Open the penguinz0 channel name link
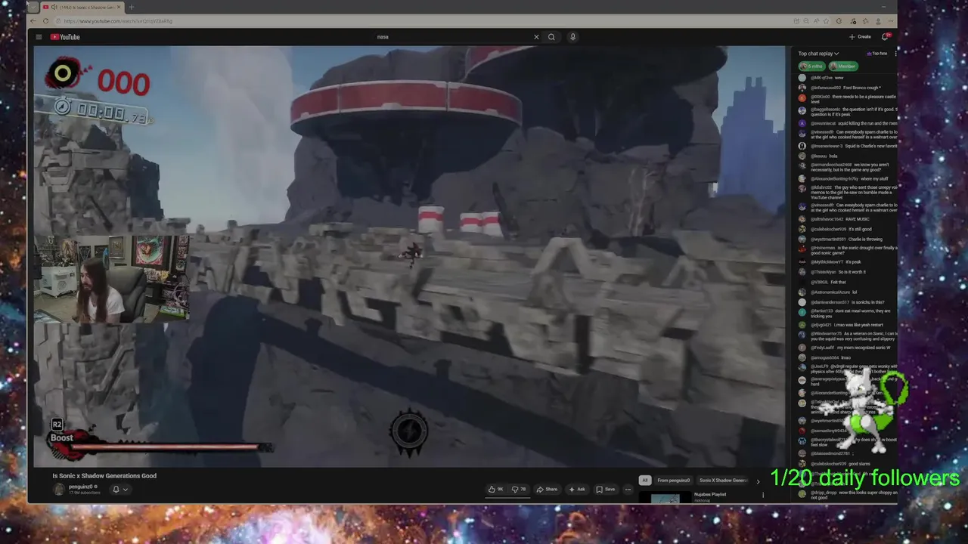Viewport: 968px width, 544px height. (x=81, y=487)
